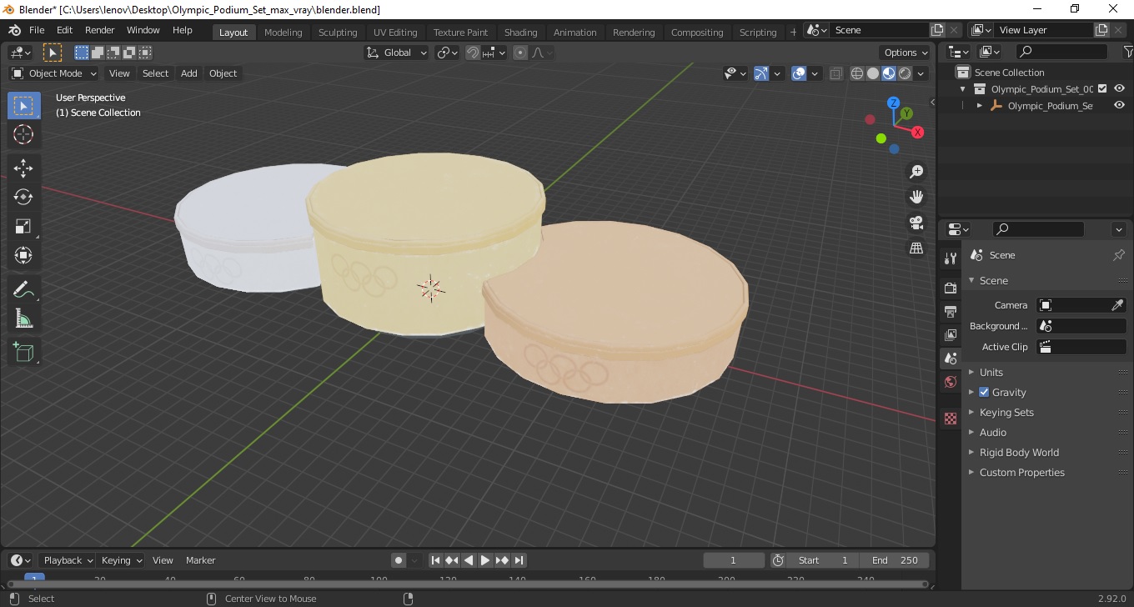
Task: Open the Render menu
Action: coord(100,30)
